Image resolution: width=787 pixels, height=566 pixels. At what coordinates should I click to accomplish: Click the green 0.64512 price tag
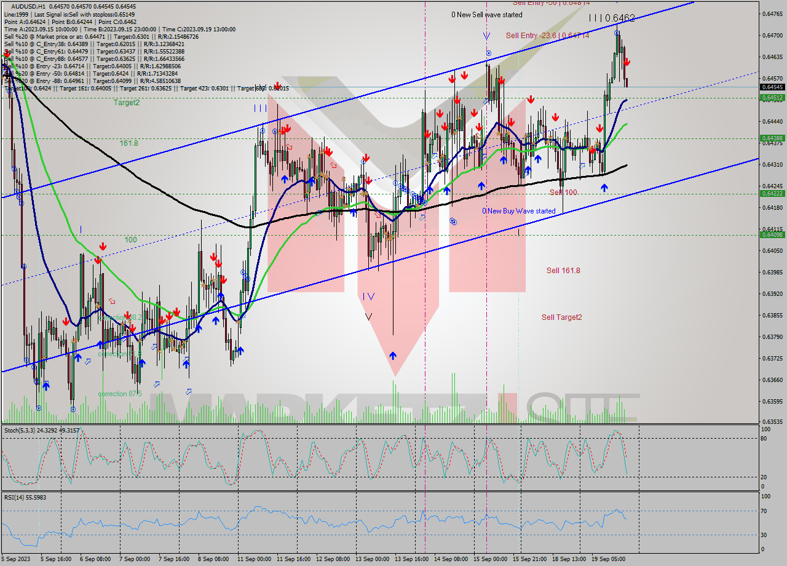773,97
